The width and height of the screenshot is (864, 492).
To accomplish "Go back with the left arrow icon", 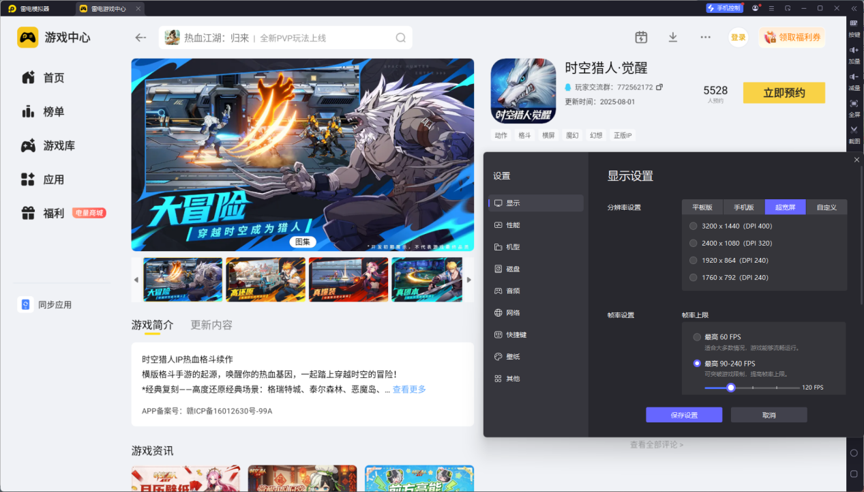I will pyautogui.click(x=140, y=38).
